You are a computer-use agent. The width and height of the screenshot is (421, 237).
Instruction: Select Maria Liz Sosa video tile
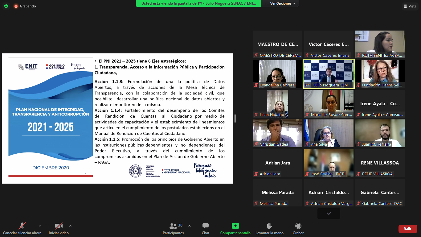click(x=329, y=104)
